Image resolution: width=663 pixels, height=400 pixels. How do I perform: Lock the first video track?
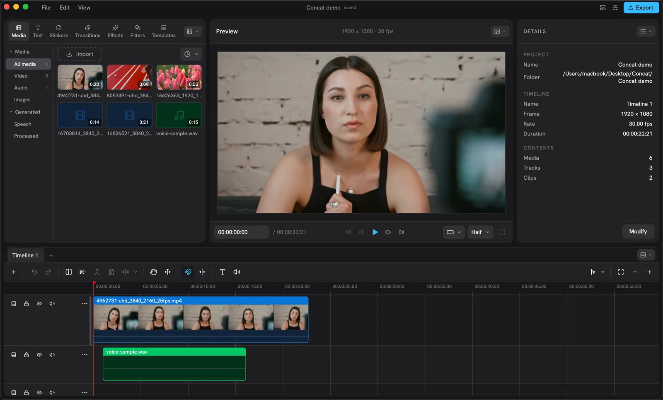pos(27,304)
